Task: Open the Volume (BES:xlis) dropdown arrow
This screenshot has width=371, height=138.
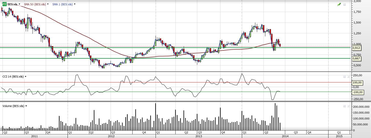Action: [26, 106]
